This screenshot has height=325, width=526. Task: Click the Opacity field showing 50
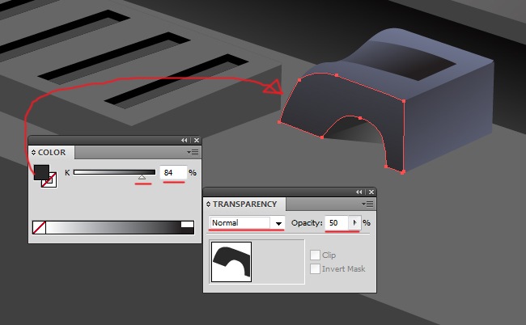click(x=337, y=223)
